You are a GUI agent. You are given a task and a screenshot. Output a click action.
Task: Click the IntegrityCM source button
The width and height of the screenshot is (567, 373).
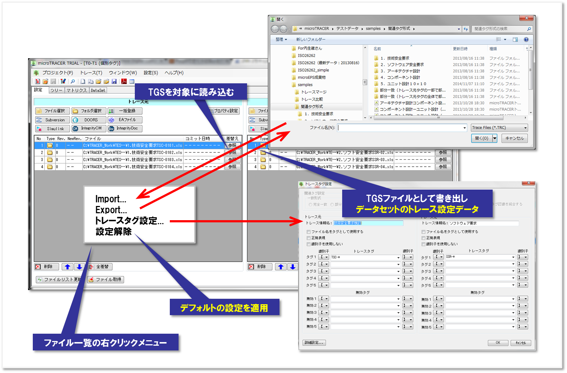[89, 128]
